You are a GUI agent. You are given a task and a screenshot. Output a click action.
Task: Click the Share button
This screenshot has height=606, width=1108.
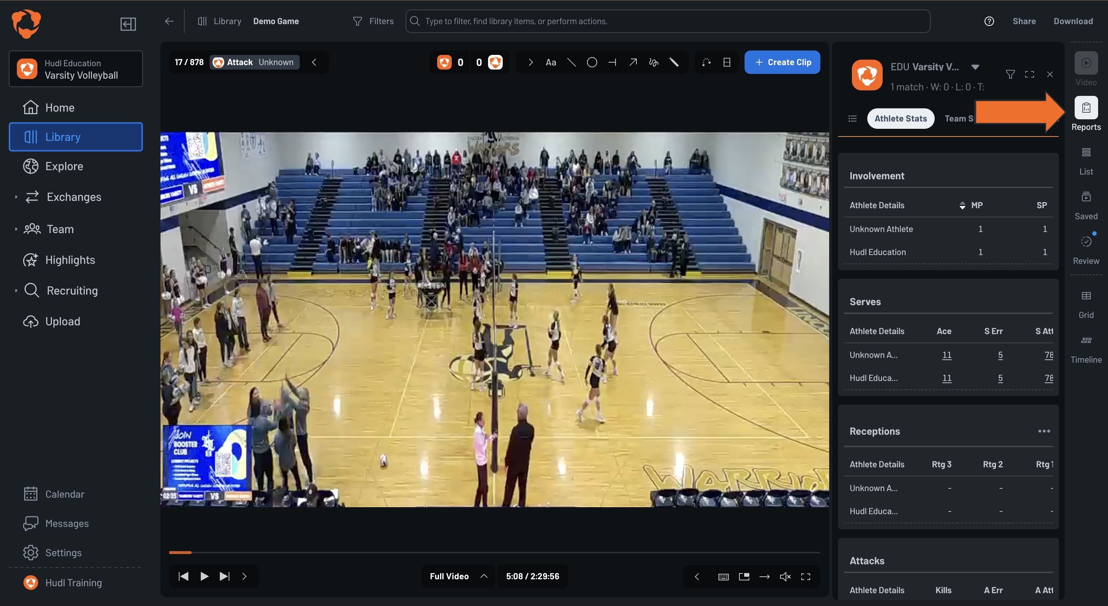(x=1024, y=21)
